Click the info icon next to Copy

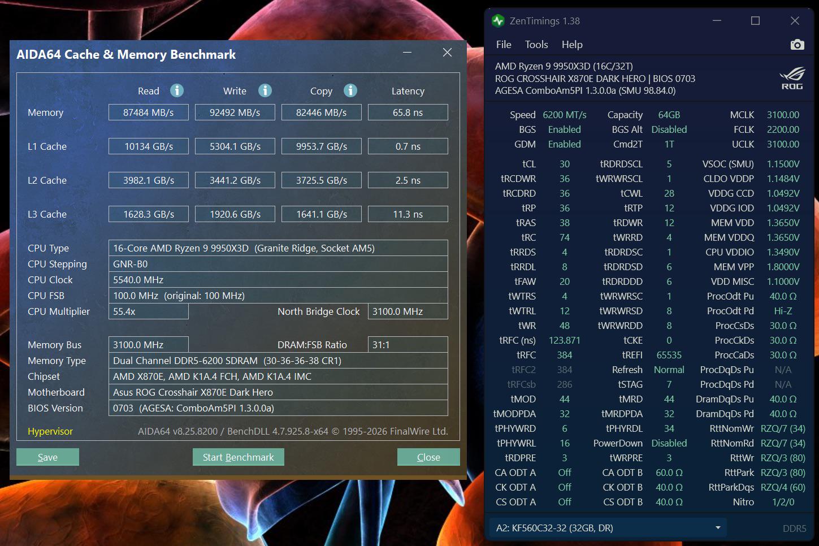350,90
